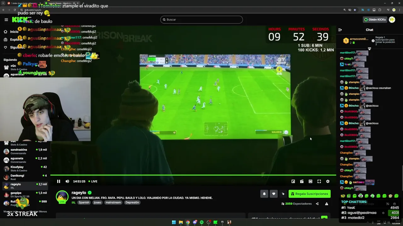This screenshot has width=403, height=226.
Task: Open Danikongi Rust channel row
Action: (x=25, y=177)
